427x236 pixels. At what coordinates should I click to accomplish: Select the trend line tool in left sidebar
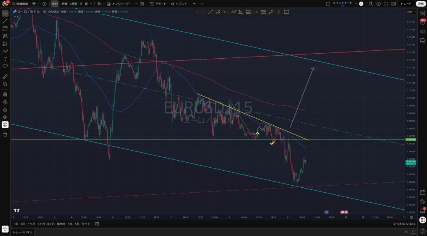[x=5, y=21]
